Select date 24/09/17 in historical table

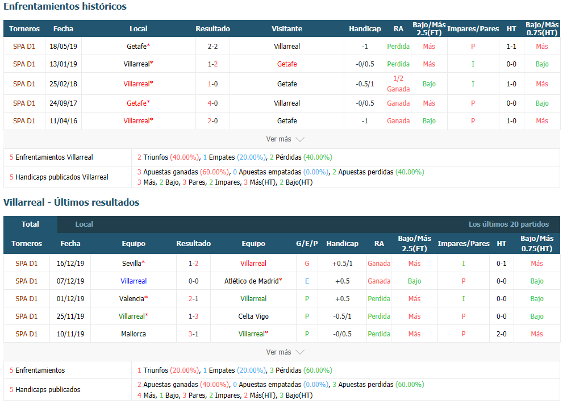(x=63, y=103)
